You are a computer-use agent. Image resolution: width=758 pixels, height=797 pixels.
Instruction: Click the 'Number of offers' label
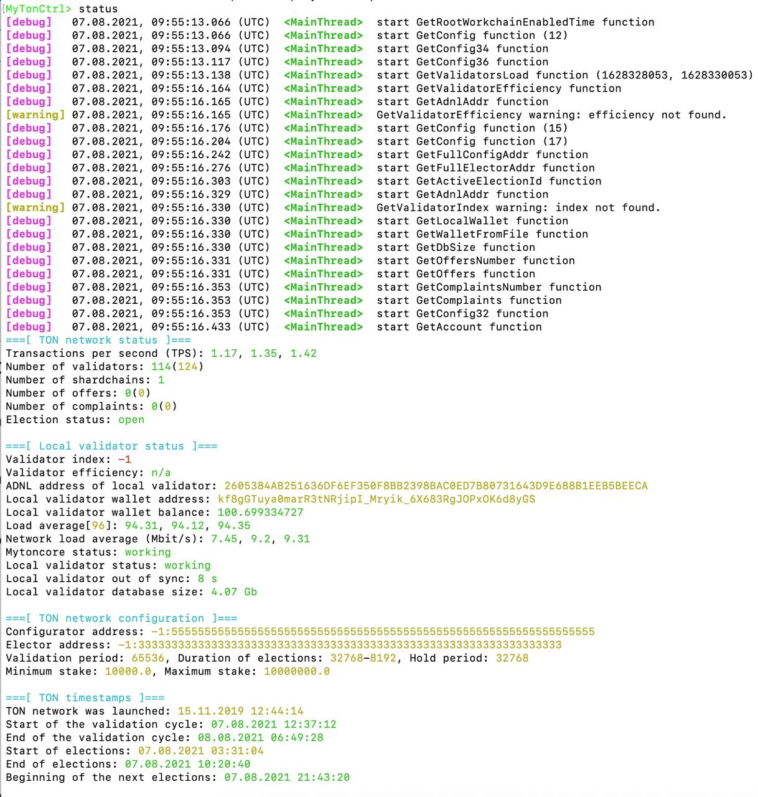[x=62, y=393]
